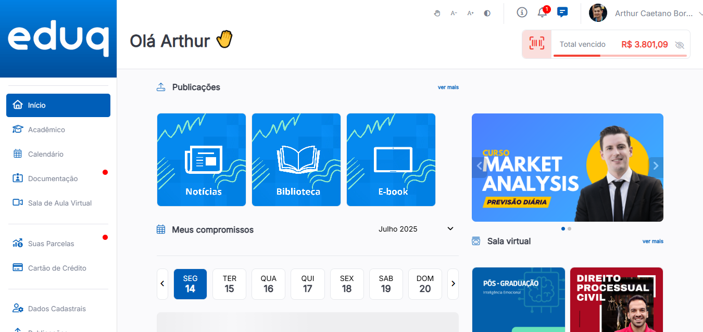Hide the Total vencido amount
The width and height of the screenshot is (703, 332).
click(x=679, y=45)
